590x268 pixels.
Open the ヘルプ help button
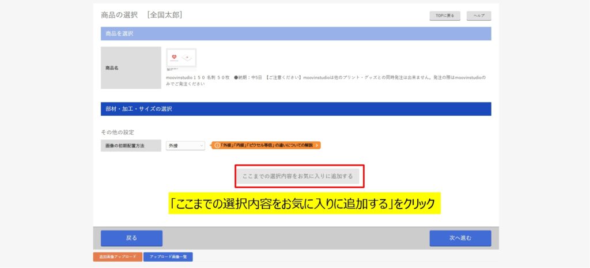tap(478, 16)
